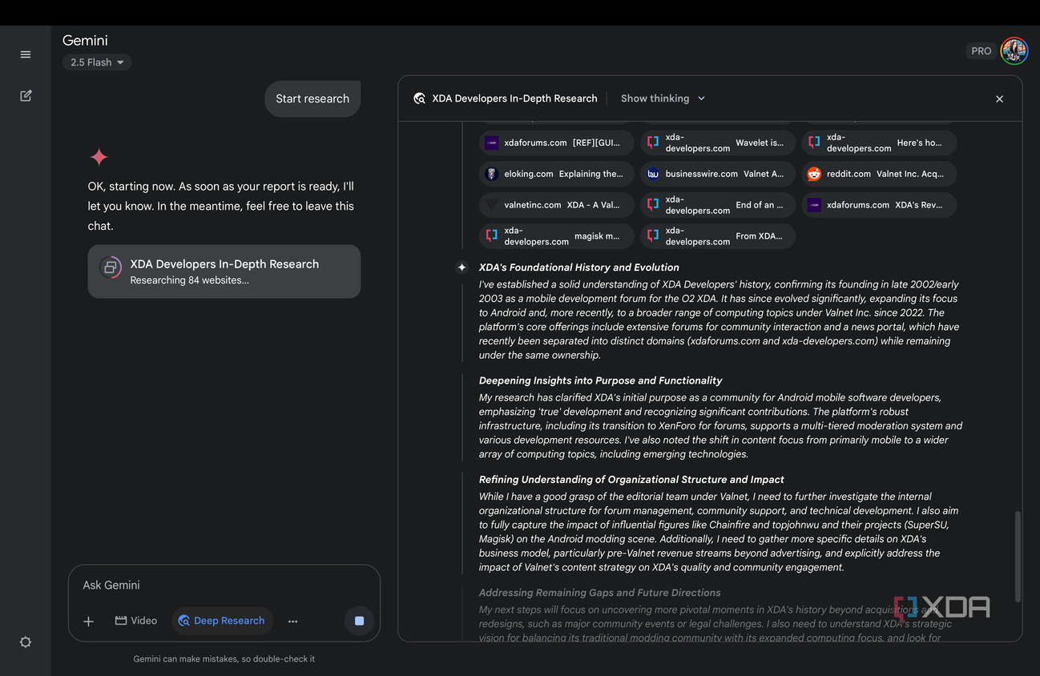The width and height of the screenshot is (1040, 676).
Task: Click the red Gemini sparkle icon
Action: tap(99, 156)
